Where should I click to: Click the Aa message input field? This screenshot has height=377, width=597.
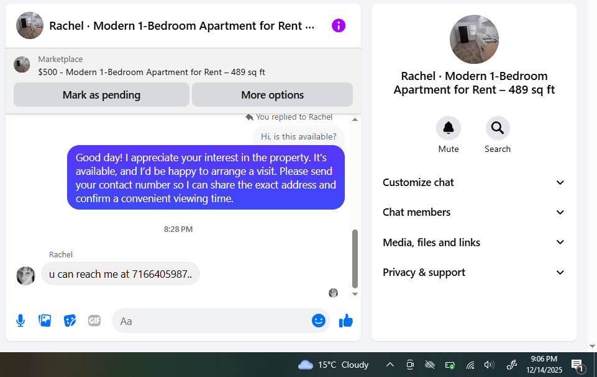(x=213, y=321)
